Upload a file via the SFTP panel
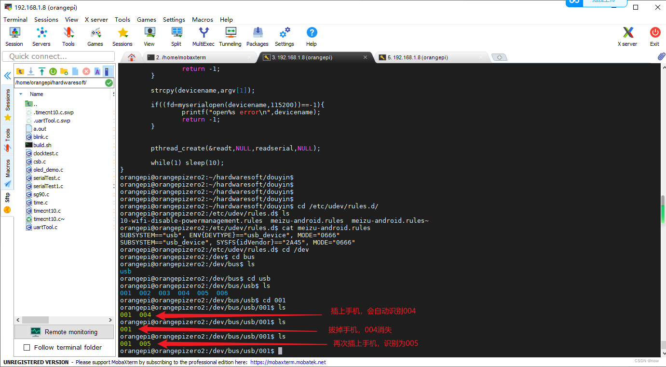 (41, 71)
